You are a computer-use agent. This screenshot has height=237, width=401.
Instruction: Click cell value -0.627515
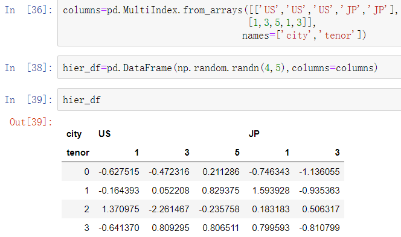pos(119,172)
